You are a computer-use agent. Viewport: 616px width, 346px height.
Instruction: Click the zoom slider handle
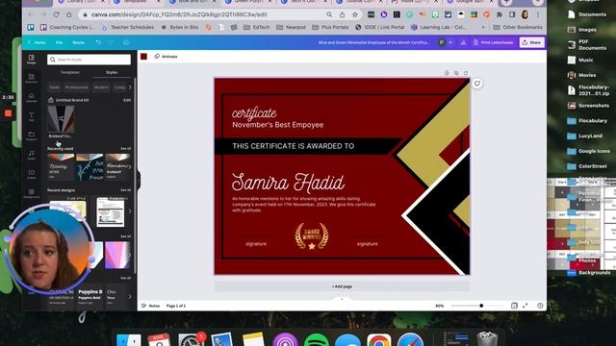point(481,306)
